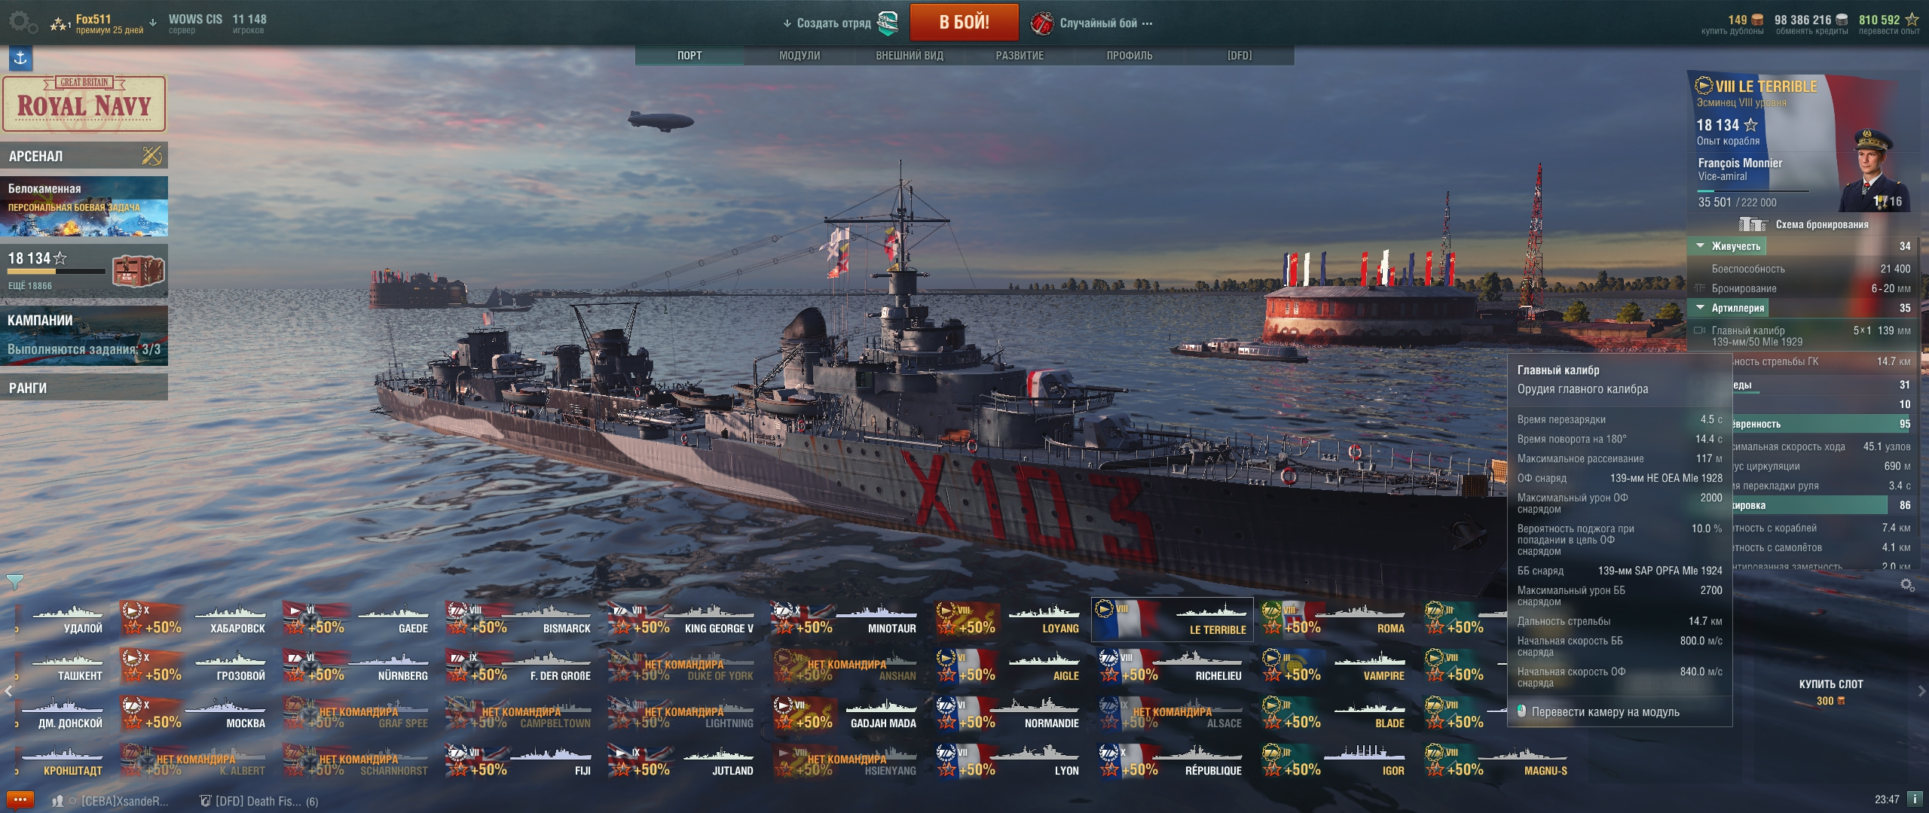The width and height of the screenshot is (1929, 813).
Task: Open the Случайный бой battle type dropdown
Action: 1092,23
